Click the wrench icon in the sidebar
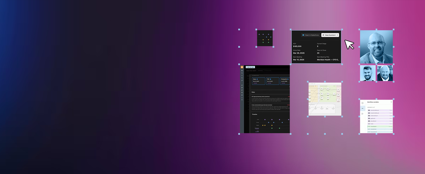Image resolution: width=425 pixels, height=174 pixels. coord(242,80)
